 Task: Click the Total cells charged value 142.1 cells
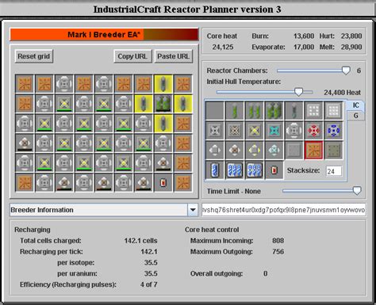click(141, 241)
